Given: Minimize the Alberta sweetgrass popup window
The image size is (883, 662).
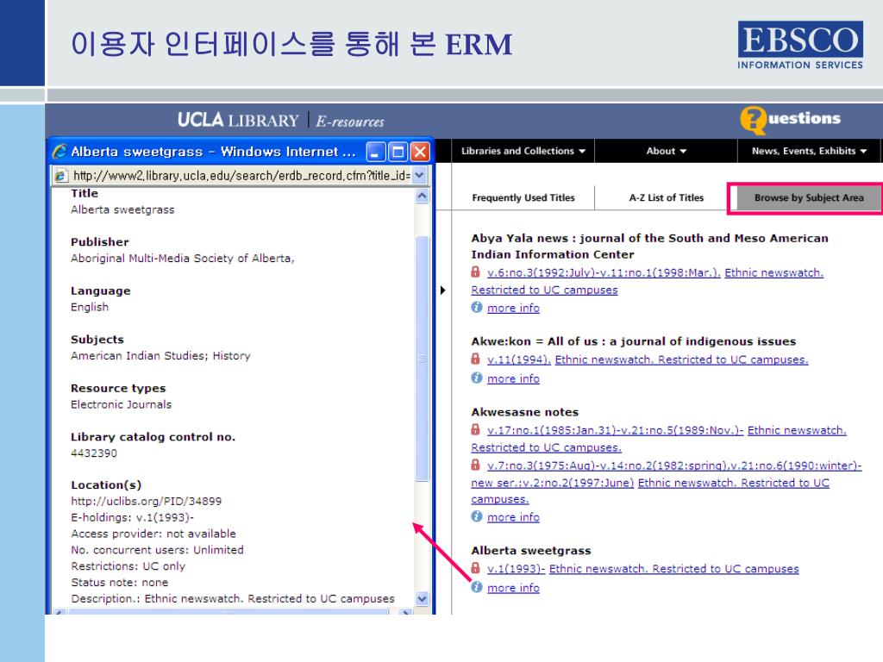Looking at the screenshot, I should click(376, 152).
